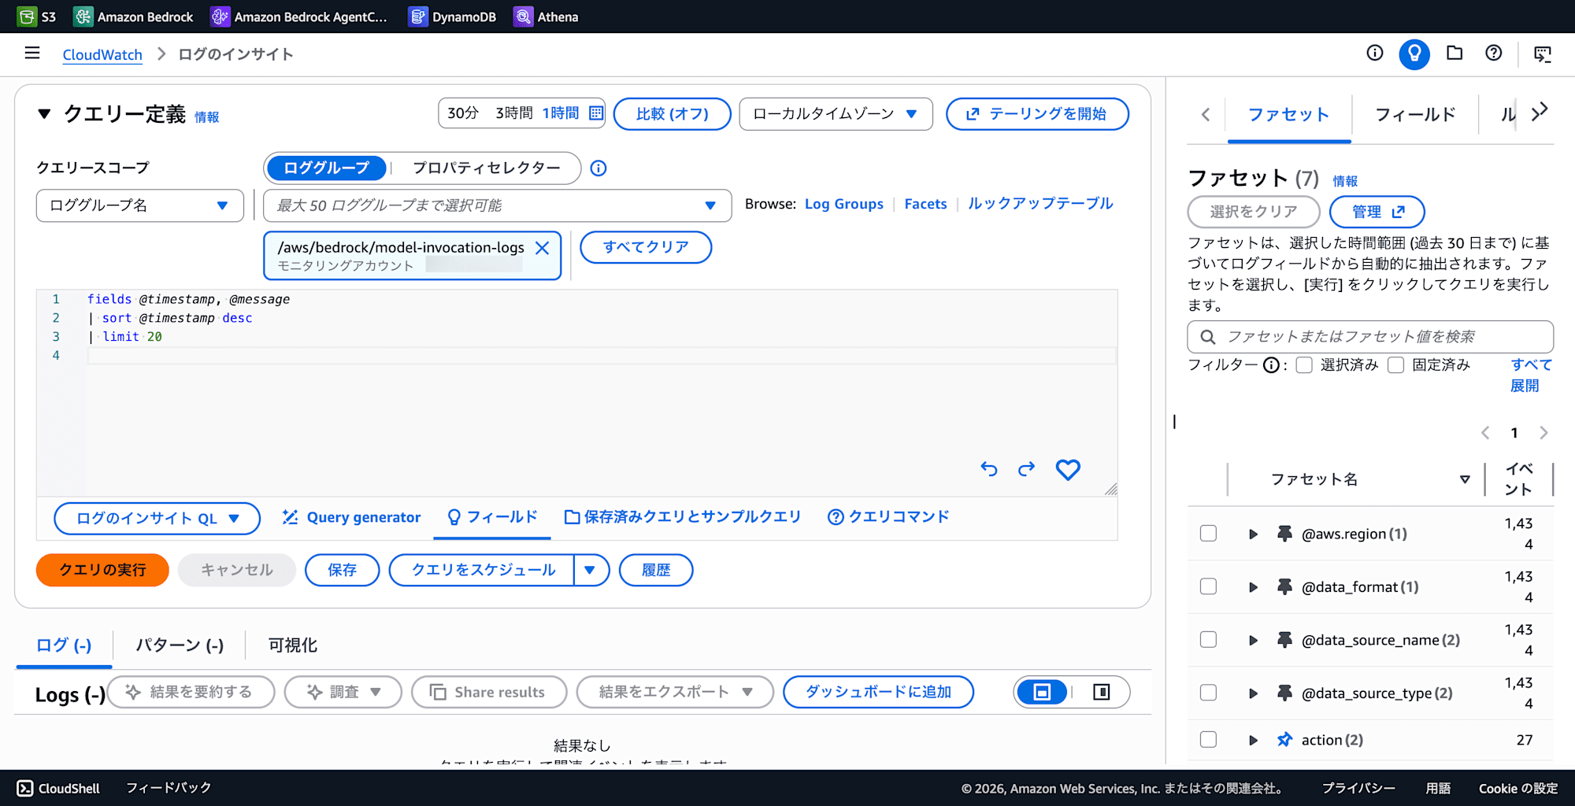Open the log group selection combo box
Image resolution: width=1575 pixels, height=806 pixels.
497,205
